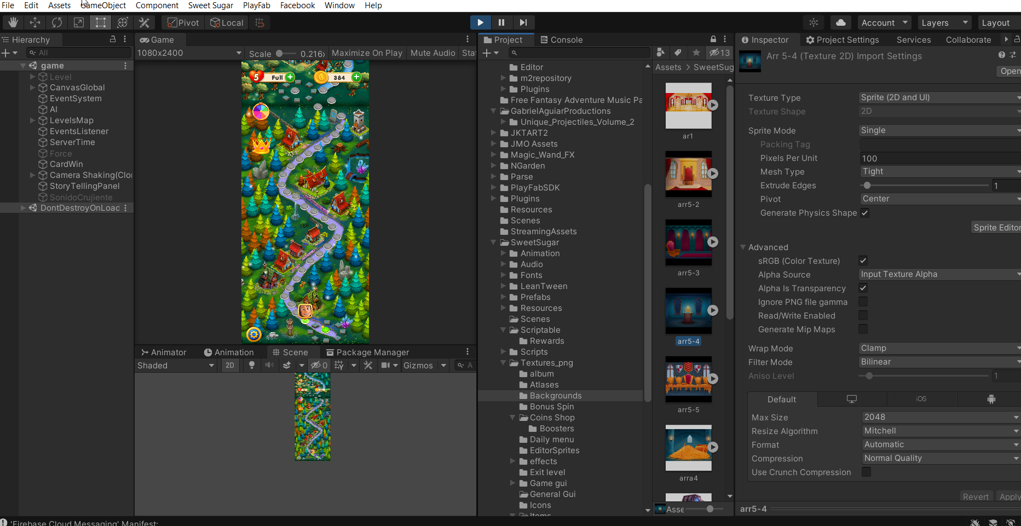Open the GameObject menu
Image resolution: width=1021 pixels, height=526 pixels.
[103, 5]
